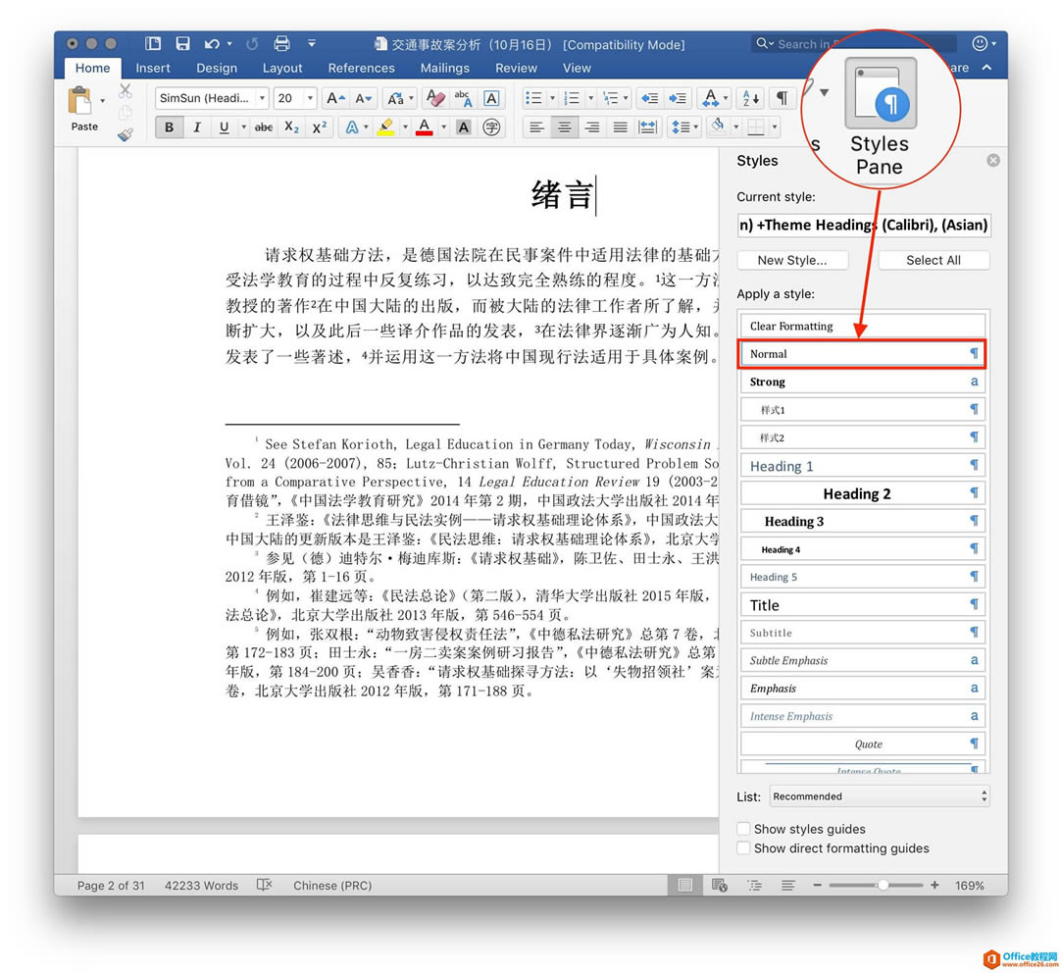Enable Show direct formatting guides checkbox
Screen dimensions: 1061x973
[x=744, y=848]
